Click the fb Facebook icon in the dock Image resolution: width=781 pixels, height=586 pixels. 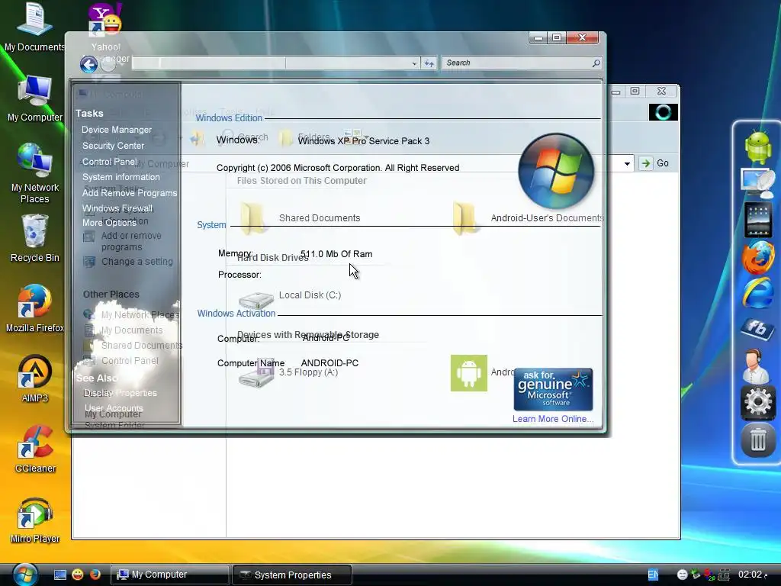[757, 328]
